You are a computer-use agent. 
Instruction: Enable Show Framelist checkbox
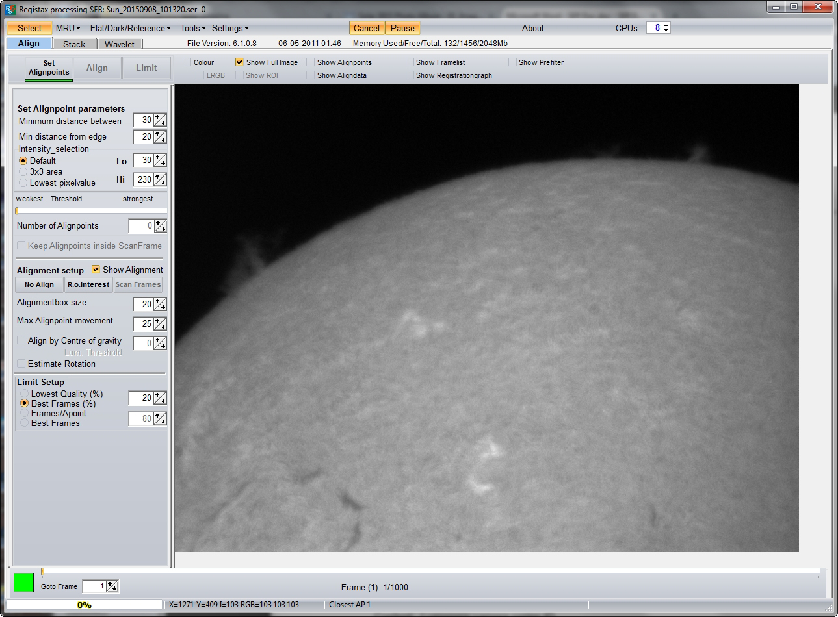tap(410, 62)
